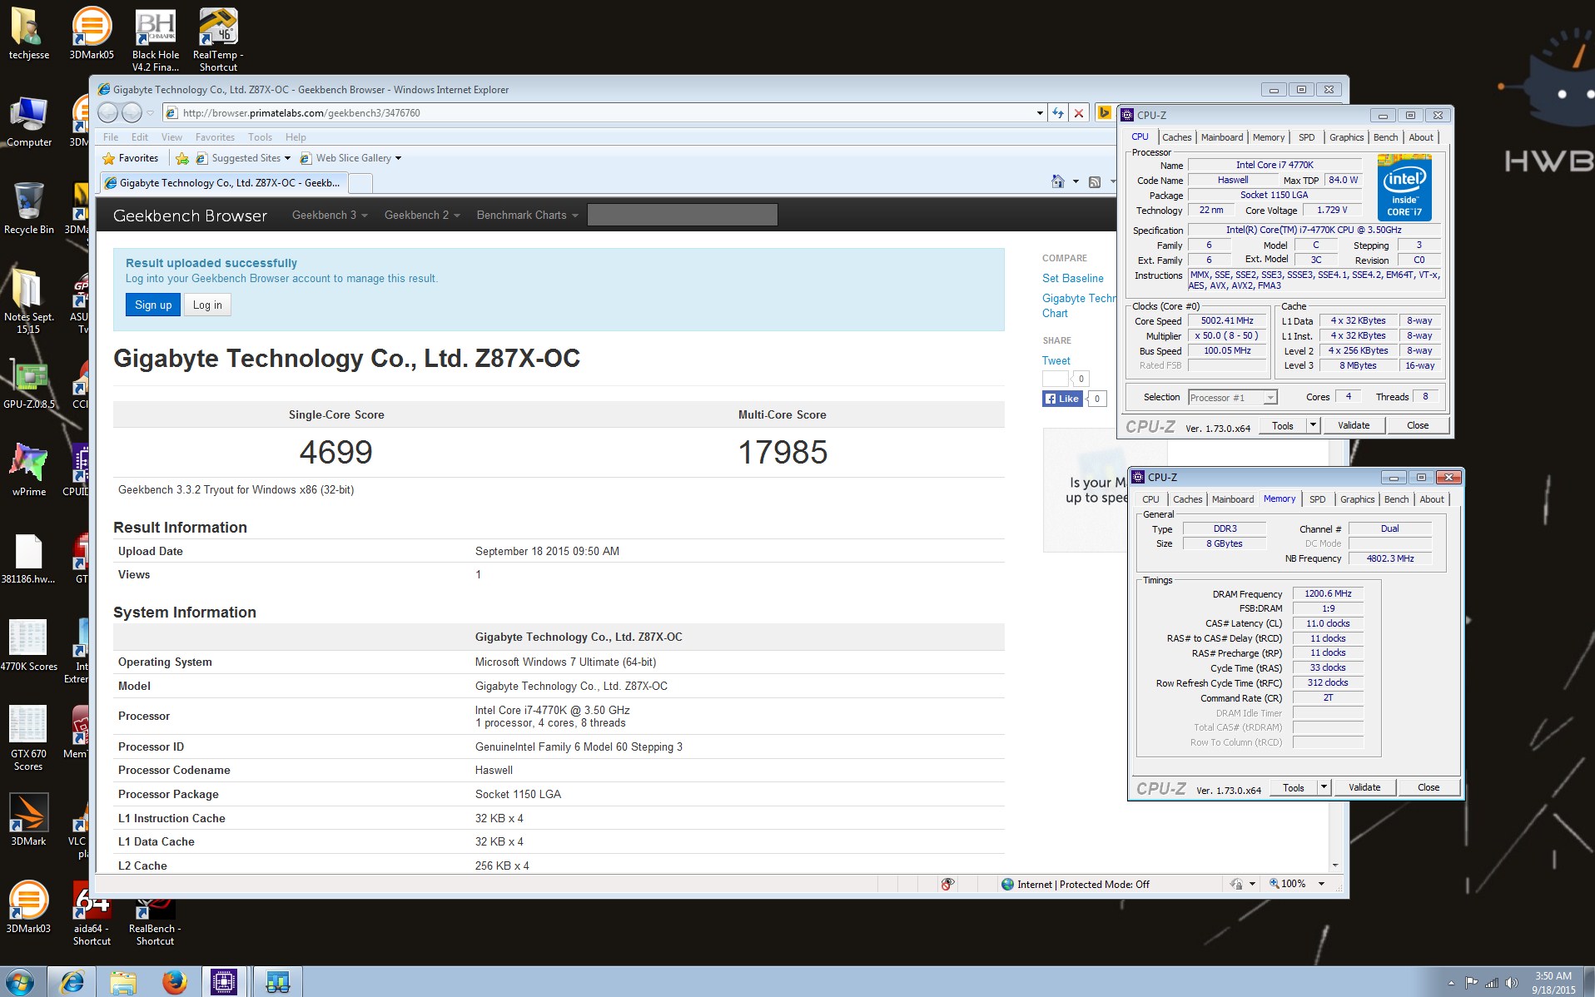Screen dimensions: 1595x997
Task: Launch RealTemp shortcut on desktop
Action: tap(218, 39)
